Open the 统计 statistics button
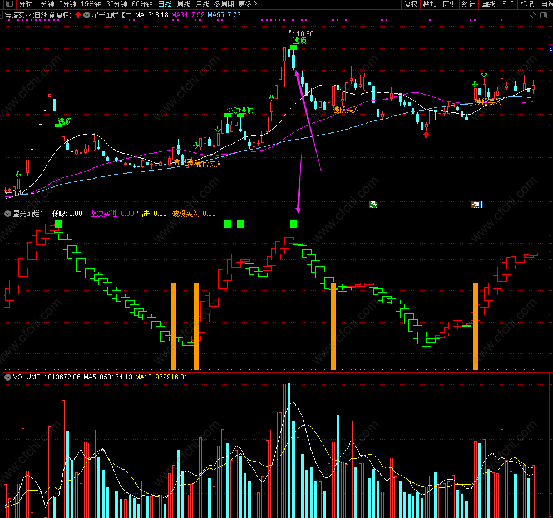 click(468, 4)
